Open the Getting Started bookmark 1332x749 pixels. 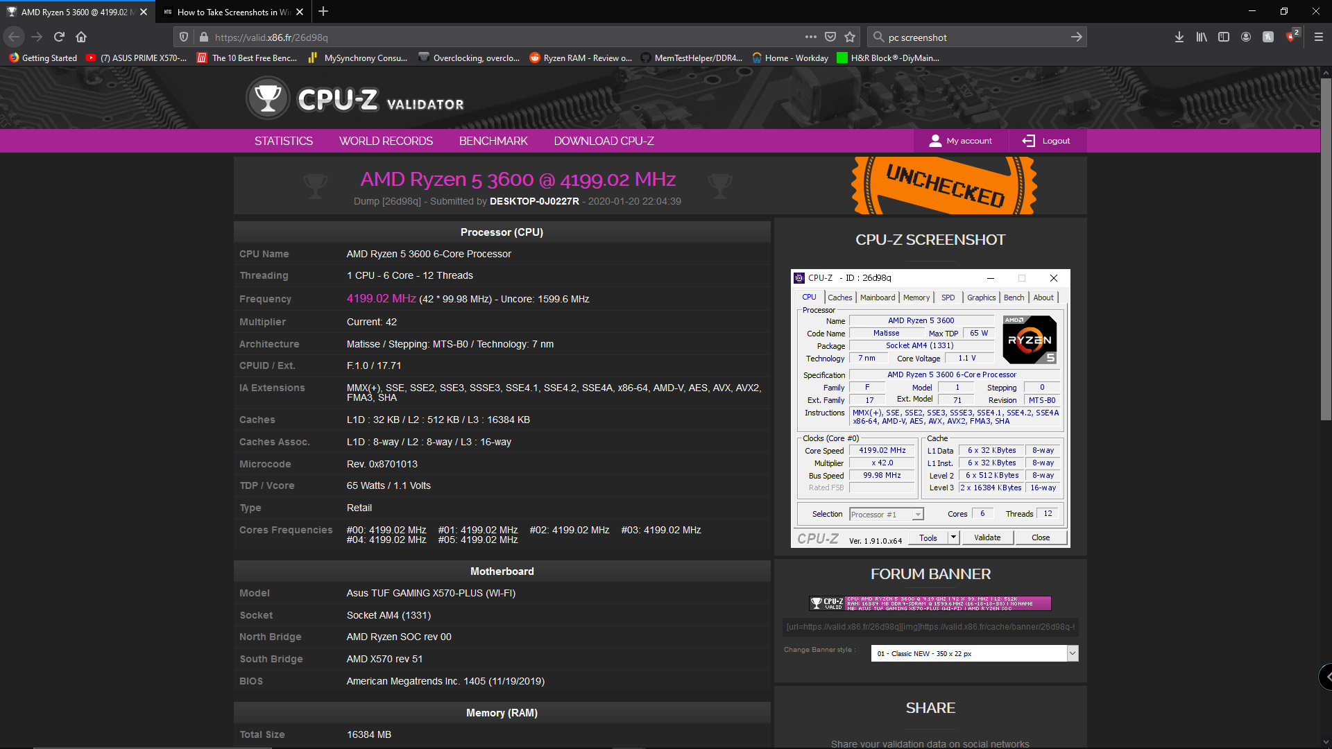click(x=43, y=58)
